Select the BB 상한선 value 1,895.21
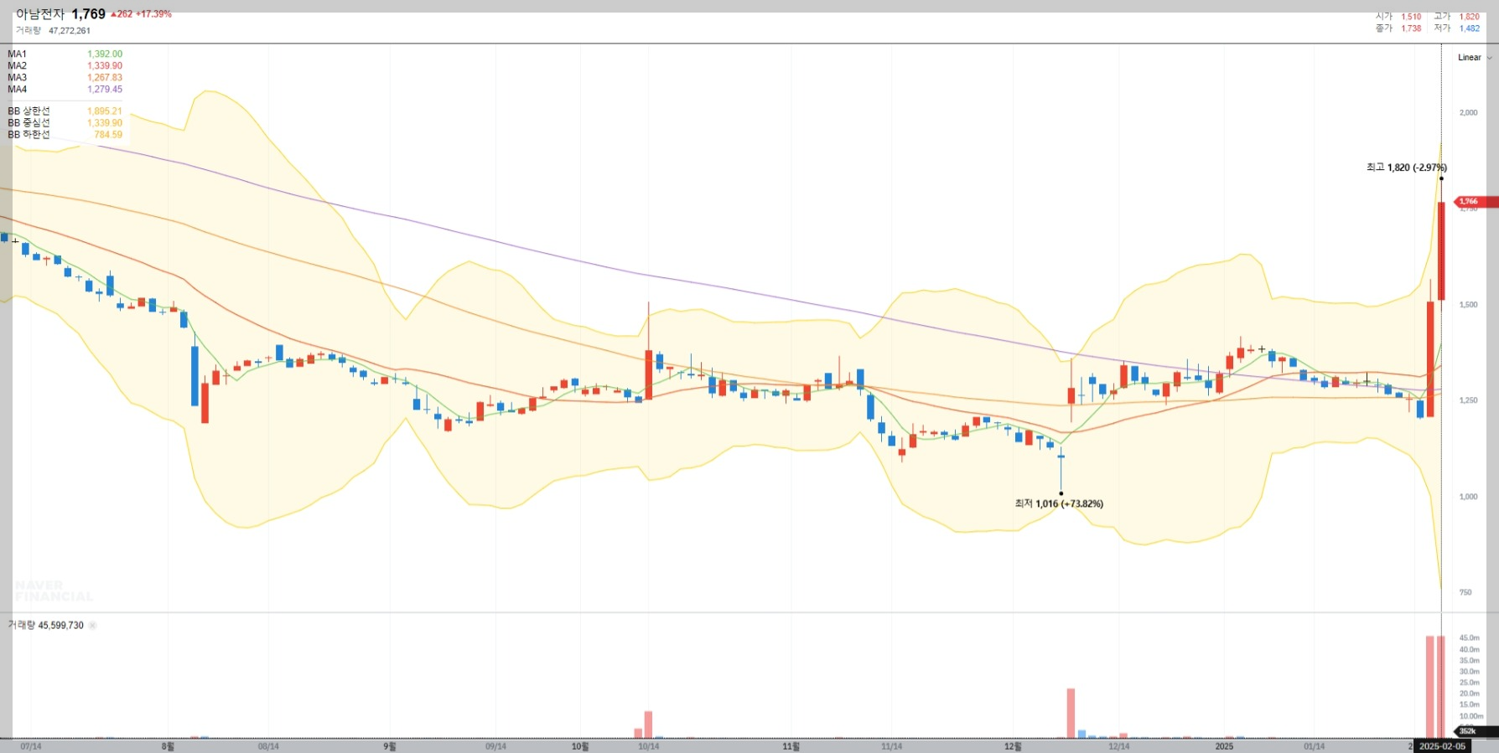The height and width of the screenshot is (753, 1499). pos(105,111)
